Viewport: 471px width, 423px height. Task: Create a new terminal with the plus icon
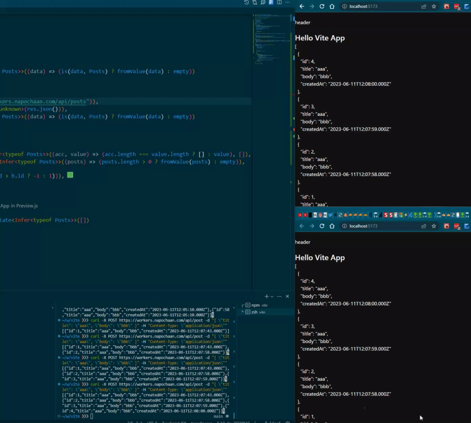coord(267,297)
